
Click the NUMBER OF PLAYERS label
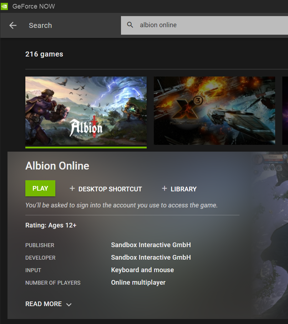(53, 283)
